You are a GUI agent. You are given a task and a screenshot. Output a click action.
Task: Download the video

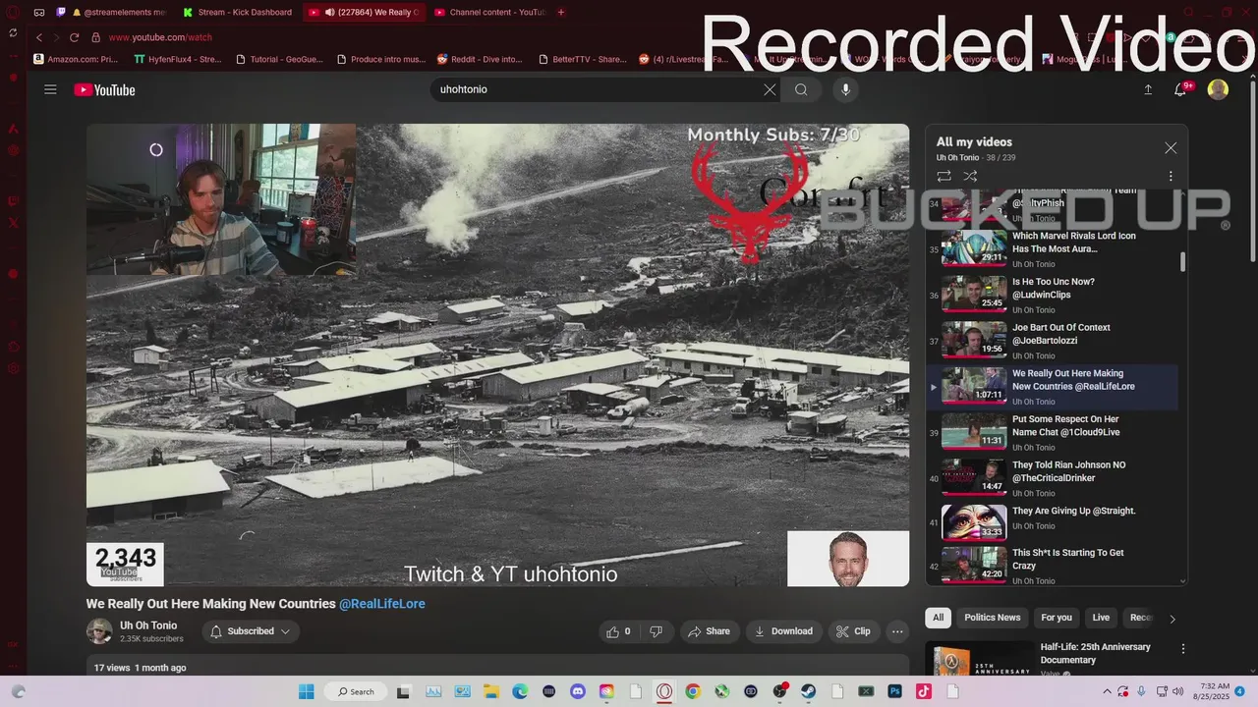tap(783, 631)
